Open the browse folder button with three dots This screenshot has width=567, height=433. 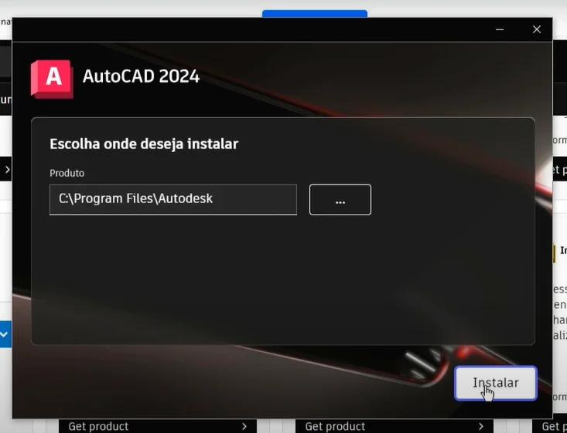click(x=340, y=200)
